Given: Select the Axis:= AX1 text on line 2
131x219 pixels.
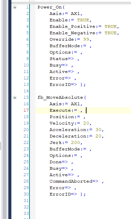Looking at the screenshot, I should click(66, 14).
